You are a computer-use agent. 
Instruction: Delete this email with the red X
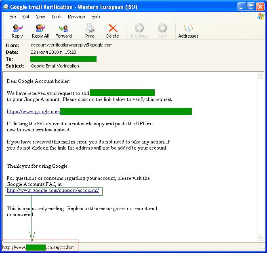(113, 28)
